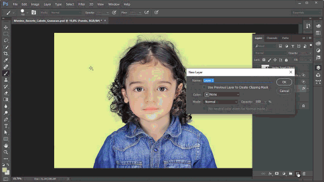Select the Horizontal Type tool
This screenshot has width=324, height=182.
coord(6,126)
